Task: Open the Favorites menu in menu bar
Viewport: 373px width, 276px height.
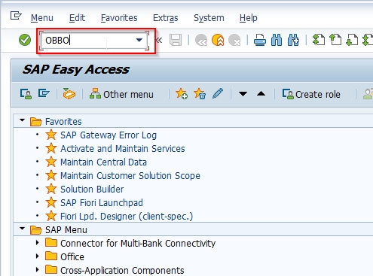Action: point(119,18)
